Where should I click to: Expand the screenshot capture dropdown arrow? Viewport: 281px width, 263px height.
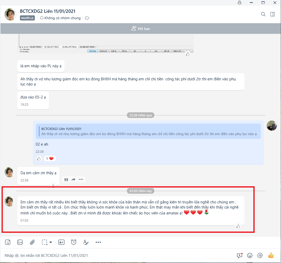click(x=51, y=242)
